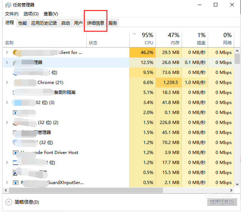Screen dimensions: 241x213
Task: Click the 1.0 MB/秒 disk cell
Action: point(195,83)
